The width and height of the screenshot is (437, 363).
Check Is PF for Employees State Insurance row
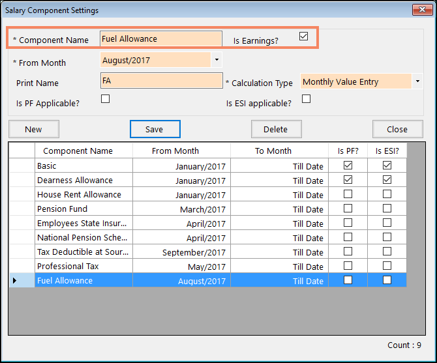pyautogui.click(x=348, y=223)
